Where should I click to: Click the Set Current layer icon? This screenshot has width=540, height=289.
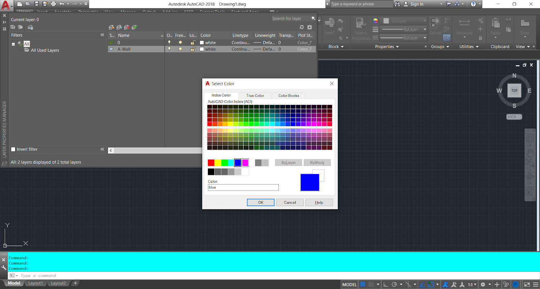pyautogui.click(x=134, y=27)
